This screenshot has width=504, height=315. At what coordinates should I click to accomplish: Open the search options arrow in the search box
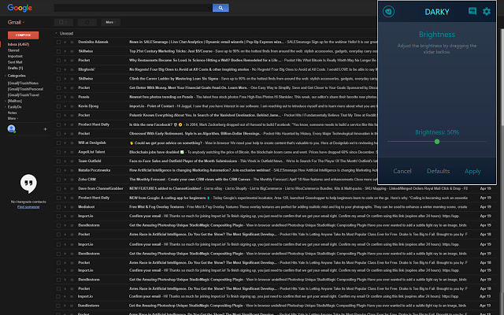209,8
